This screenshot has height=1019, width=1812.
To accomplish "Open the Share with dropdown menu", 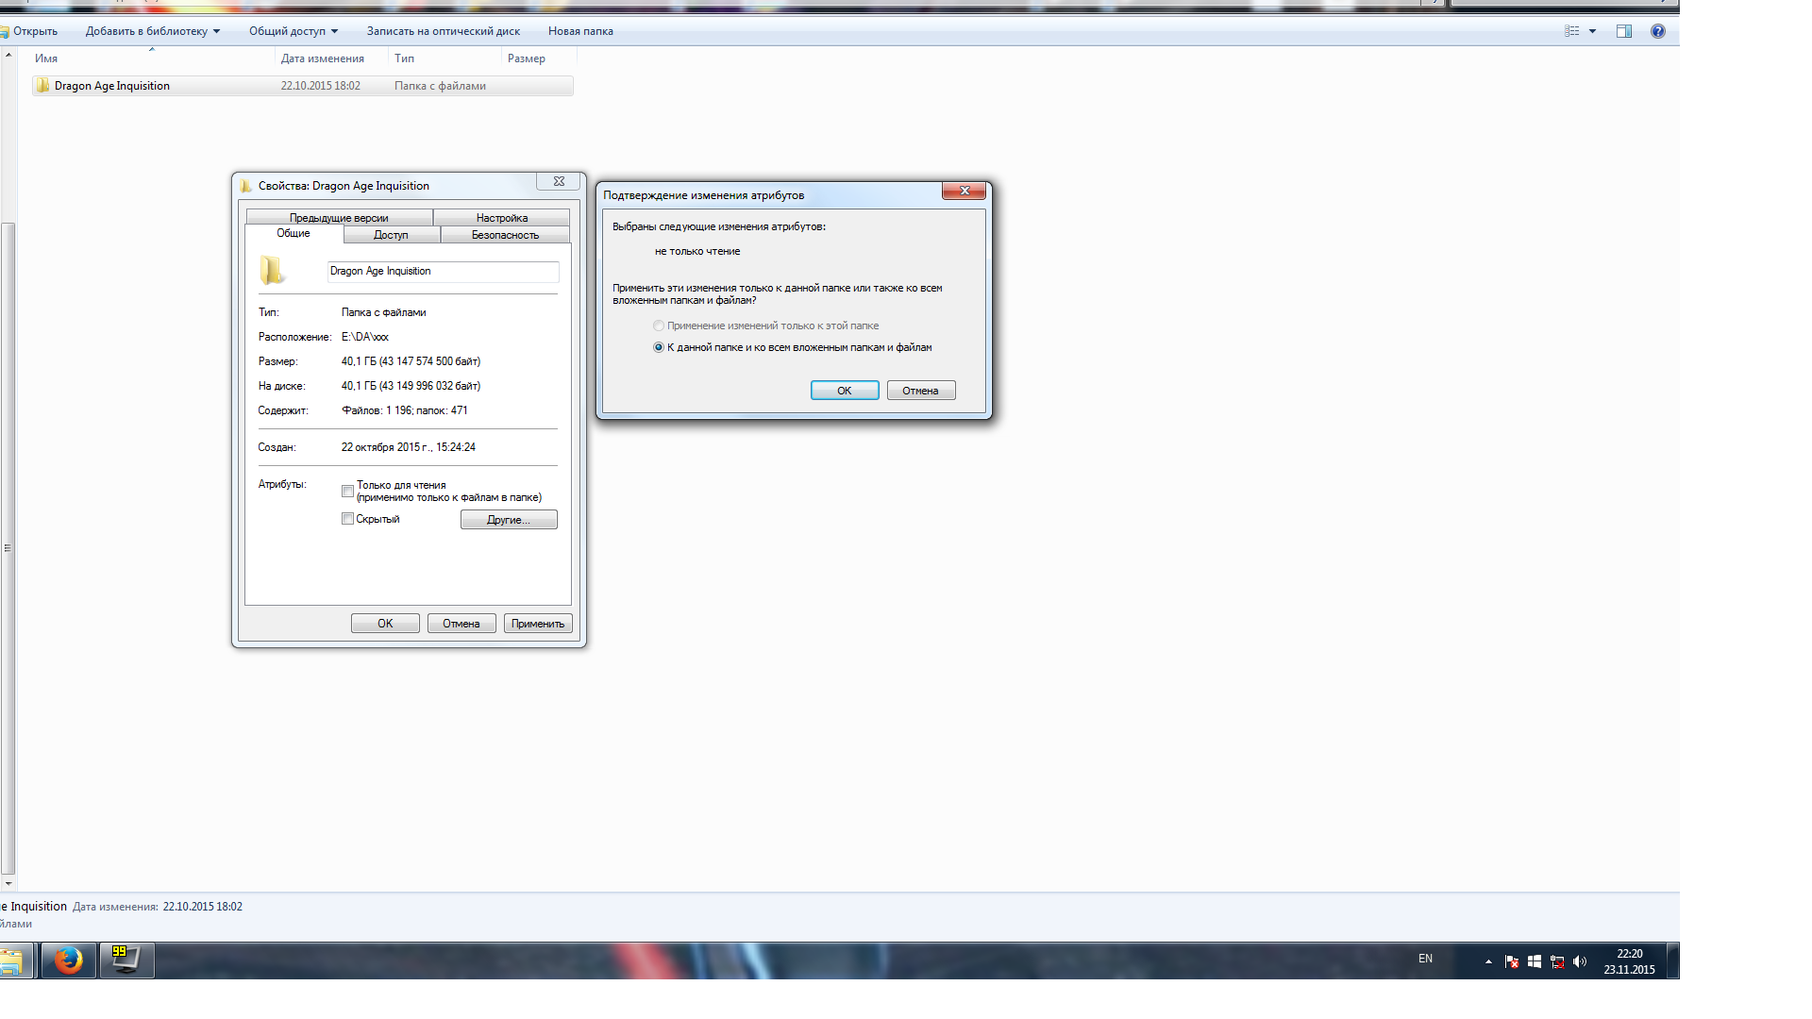I will [x=293, y=31].
